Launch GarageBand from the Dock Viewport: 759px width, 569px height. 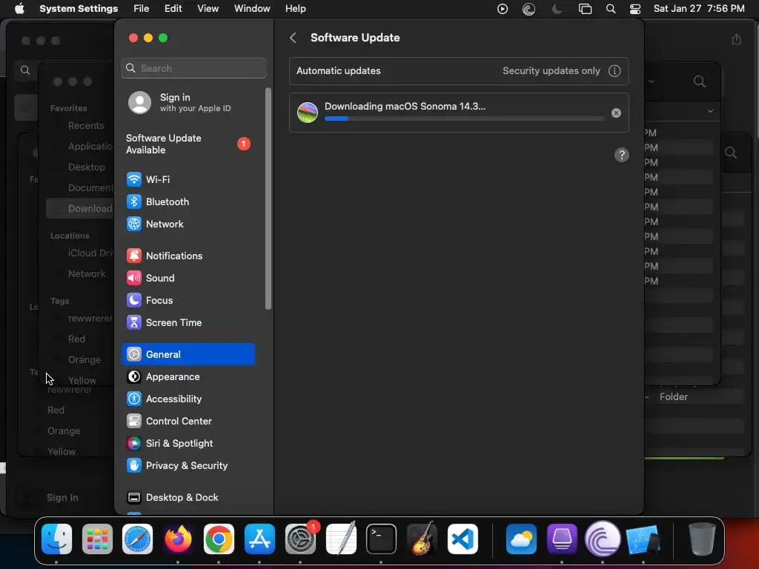point(422,539)
